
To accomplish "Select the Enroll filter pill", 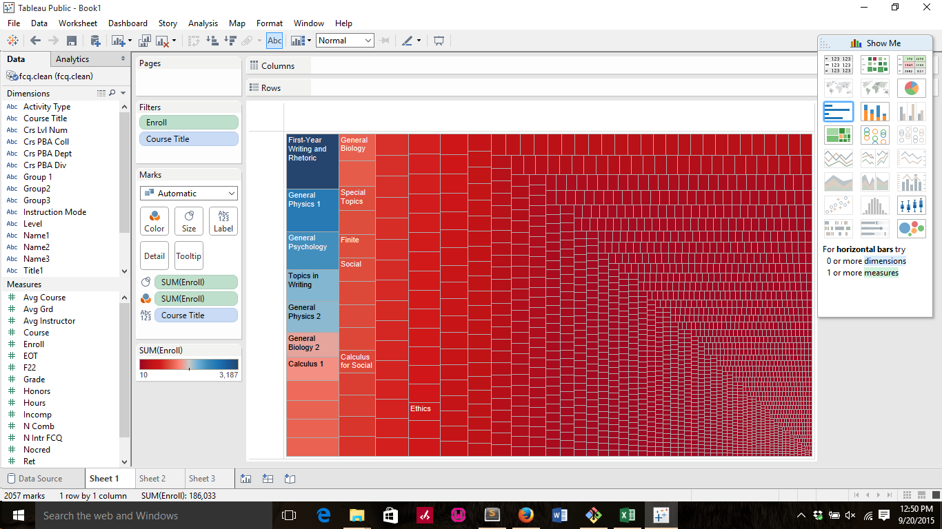I will click(x=189, y=123).
